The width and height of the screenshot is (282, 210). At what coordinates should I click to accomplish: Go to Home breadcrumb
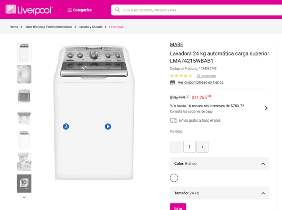(x=14, y=27)
